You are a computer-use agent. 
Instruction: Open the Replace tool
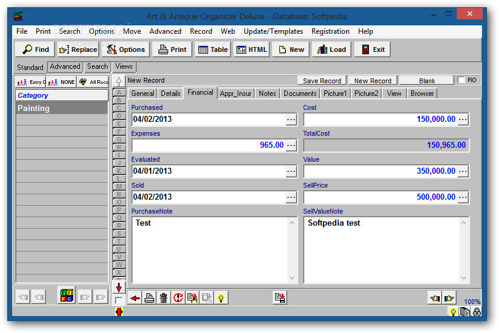[78, 49]
